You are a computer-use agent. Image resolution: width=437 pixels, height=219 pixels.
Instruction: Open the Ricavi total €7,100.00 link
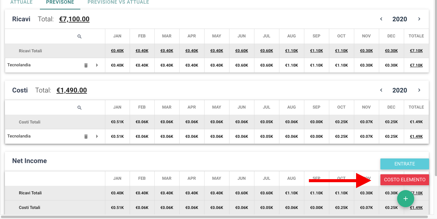[x=74, y=19]
